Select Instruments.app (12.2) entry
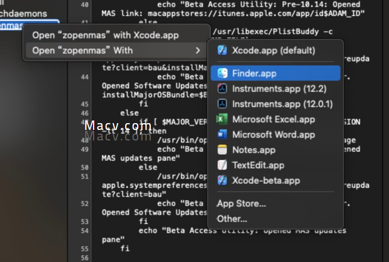The width and height of the screenshot is (389, 262). 275,89
